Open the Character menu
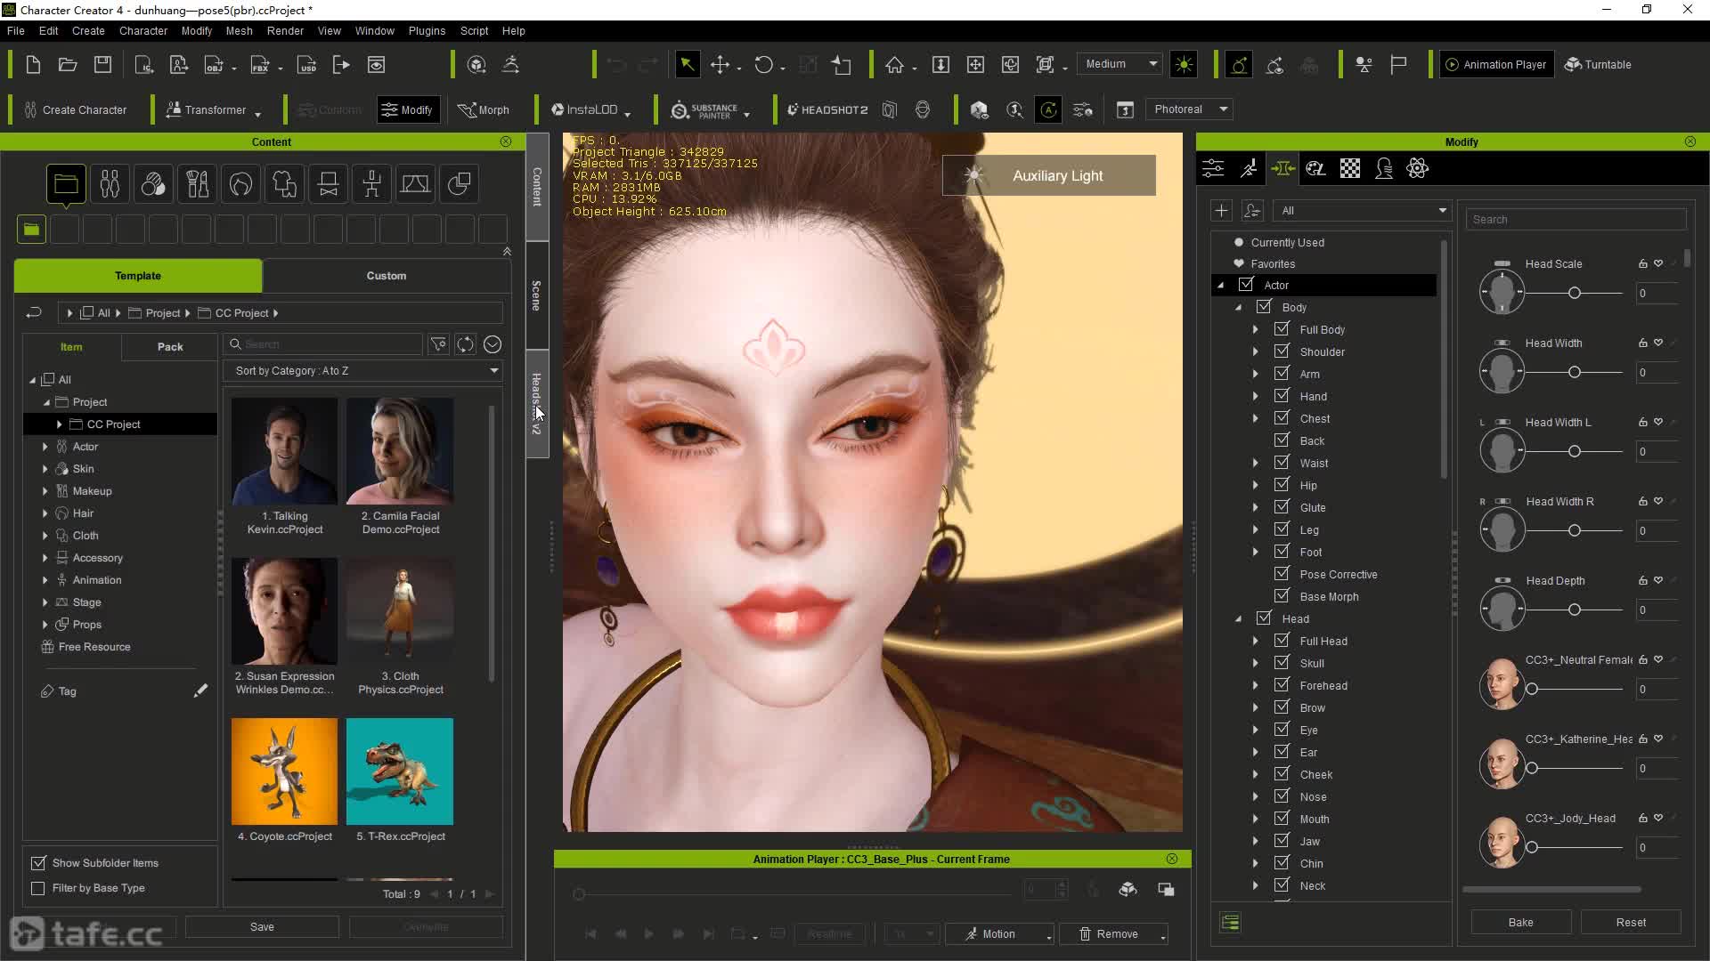The image size is (1710, 961). tap(143, 30)
